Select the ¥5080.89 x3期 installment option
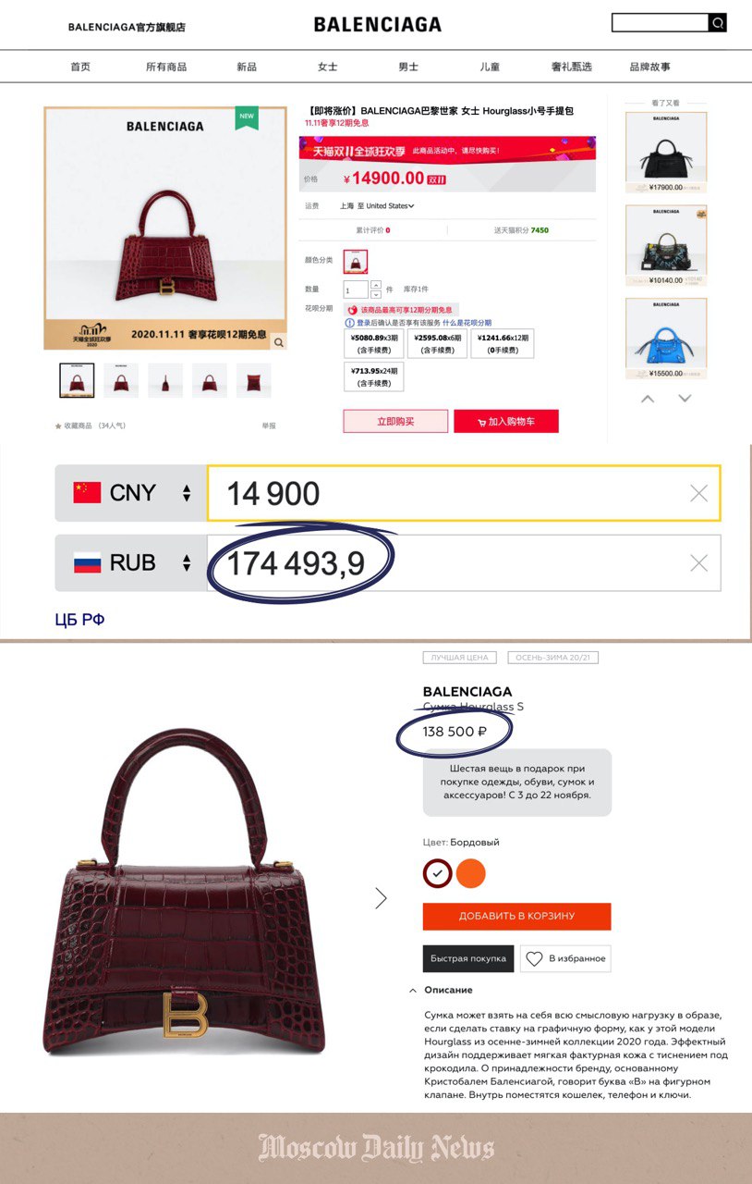This screenshot has height=1184, width=752. coord(373,344)
